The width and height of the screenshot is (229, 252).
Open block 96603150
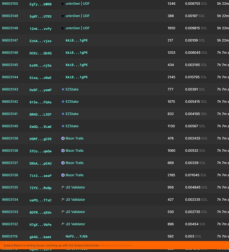tap(10, 3)
